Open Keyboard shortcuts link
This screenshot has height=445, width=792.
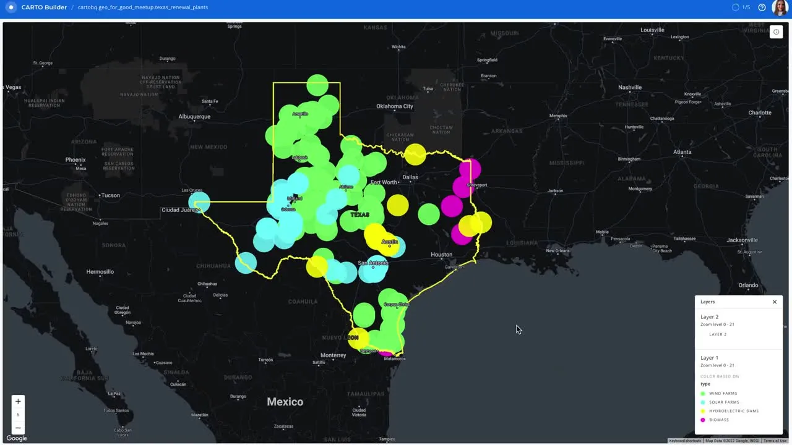point(685,441)
